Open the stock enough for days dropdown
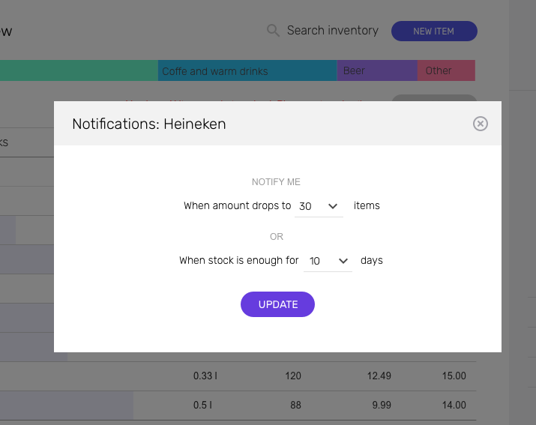536x425 pixels. 328,261
